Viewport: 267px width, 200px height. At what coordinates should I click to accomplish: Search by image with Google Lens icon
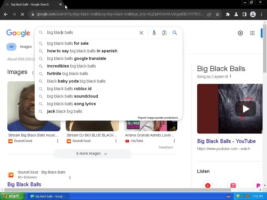pos(164,33)
